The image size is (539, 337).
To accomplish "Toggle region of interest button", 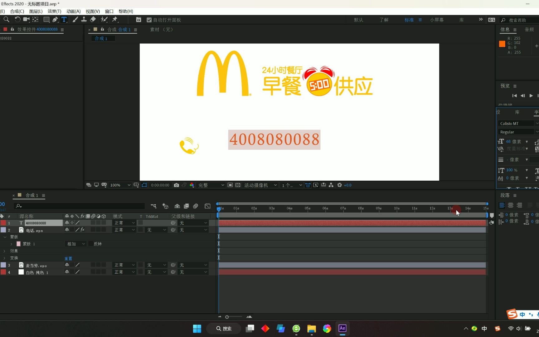I will click(x=230, y=185).
